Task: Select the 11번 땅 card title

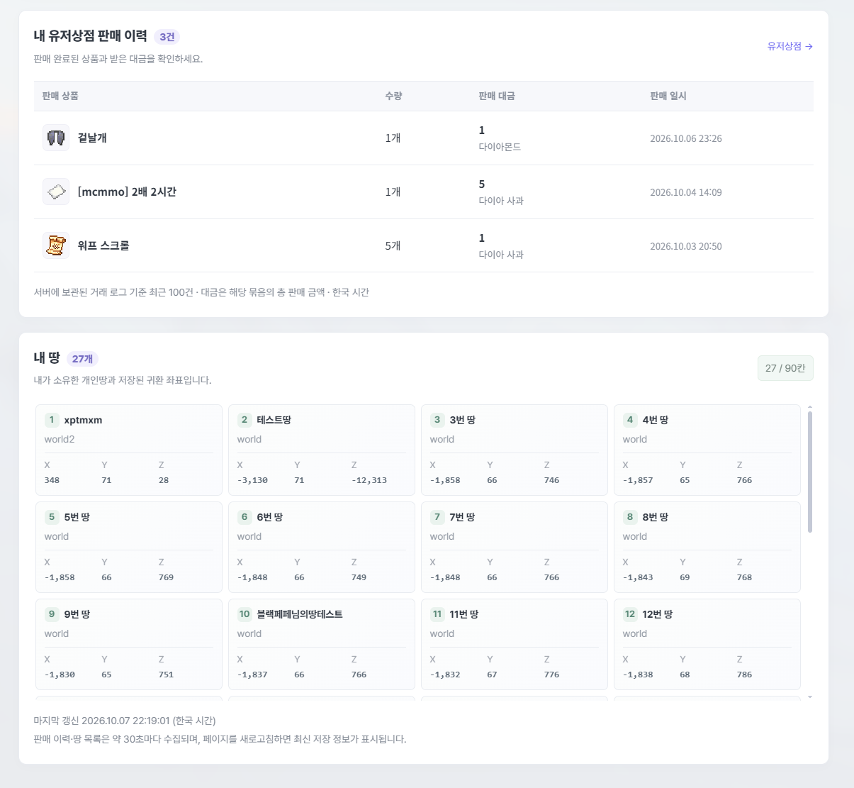Action: tap(463, 614)
